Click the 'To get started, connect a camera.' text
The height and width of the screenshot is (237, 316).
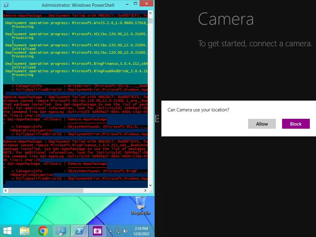point(255,44)
